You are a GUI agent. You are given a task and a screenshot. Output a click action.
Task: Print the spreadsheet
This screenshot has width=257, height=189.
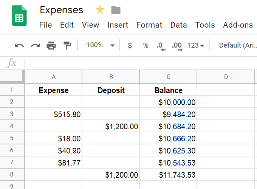51,46
